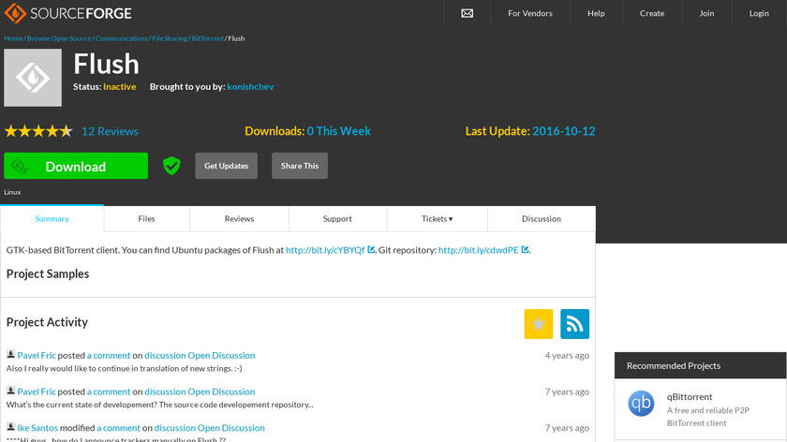Go to the Discussion tab

click(542, 219)
